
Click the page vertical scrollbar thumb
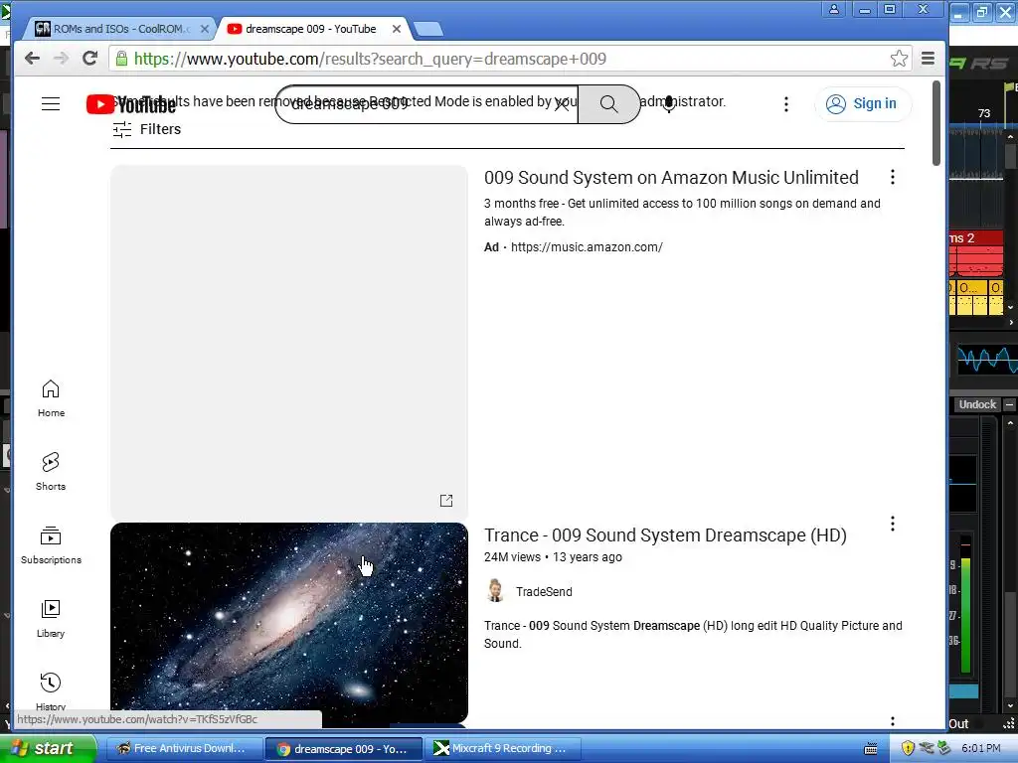tap(936, 123)
